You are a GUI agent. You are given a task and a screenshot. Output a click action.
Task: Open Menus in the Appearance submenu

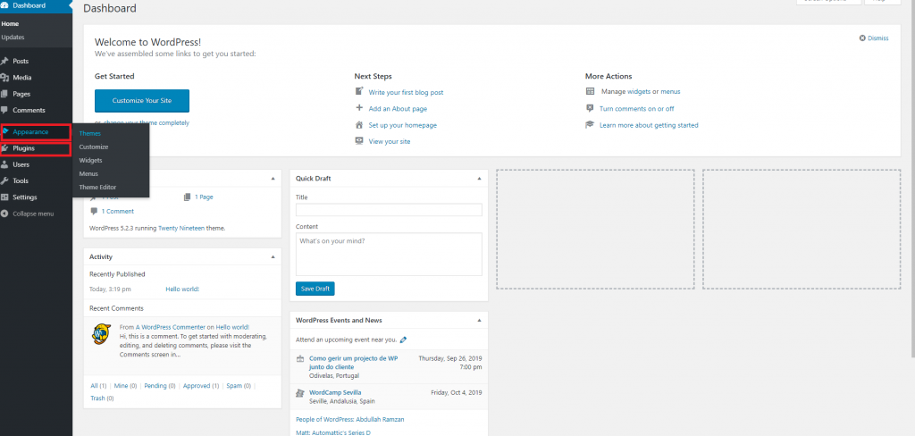click(x=88, y=174)
